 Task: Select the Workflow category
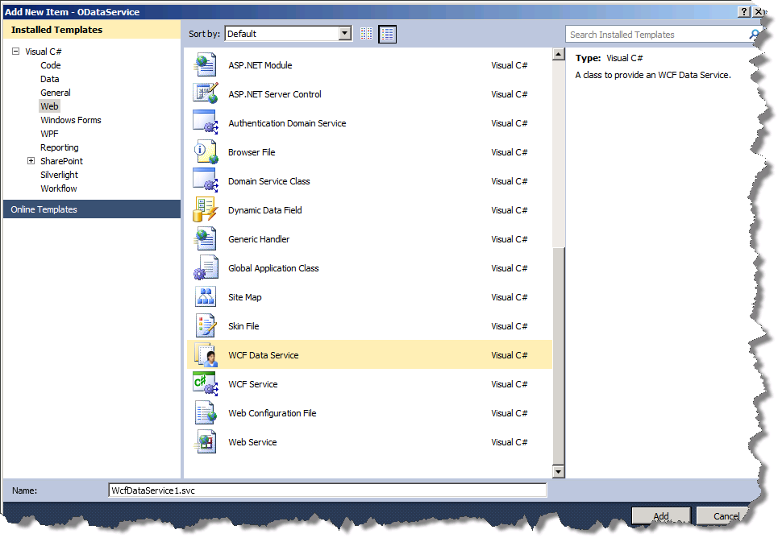coord(59,188)
